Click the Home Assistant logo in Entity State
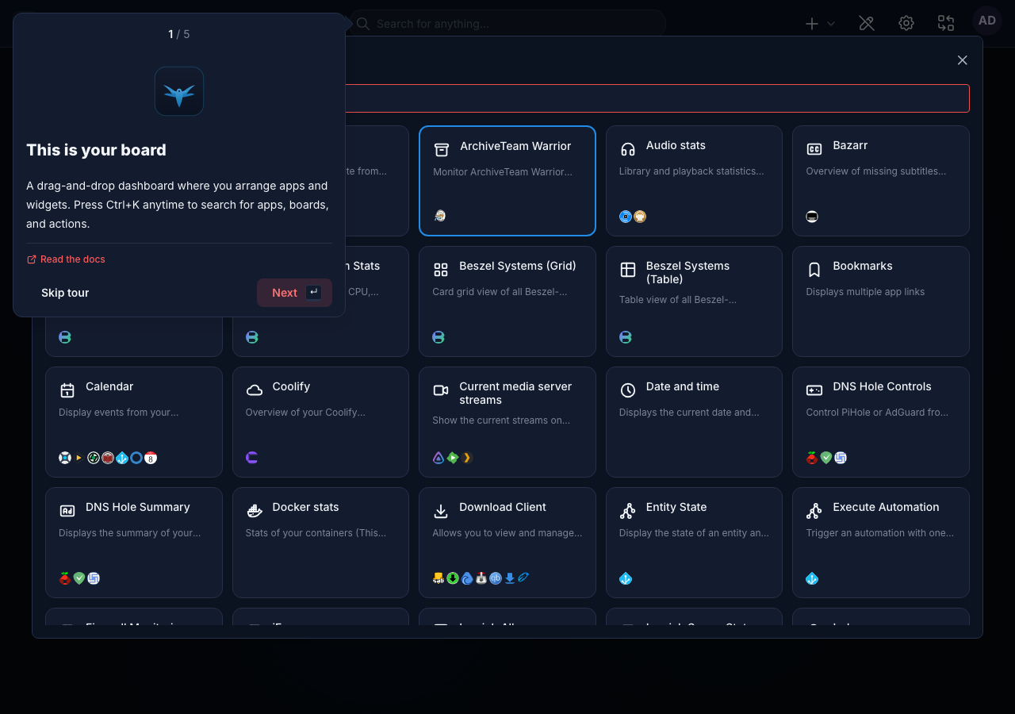Image resolution: width=1015 pixels, height=714 pixels. [x=626, y=578]
